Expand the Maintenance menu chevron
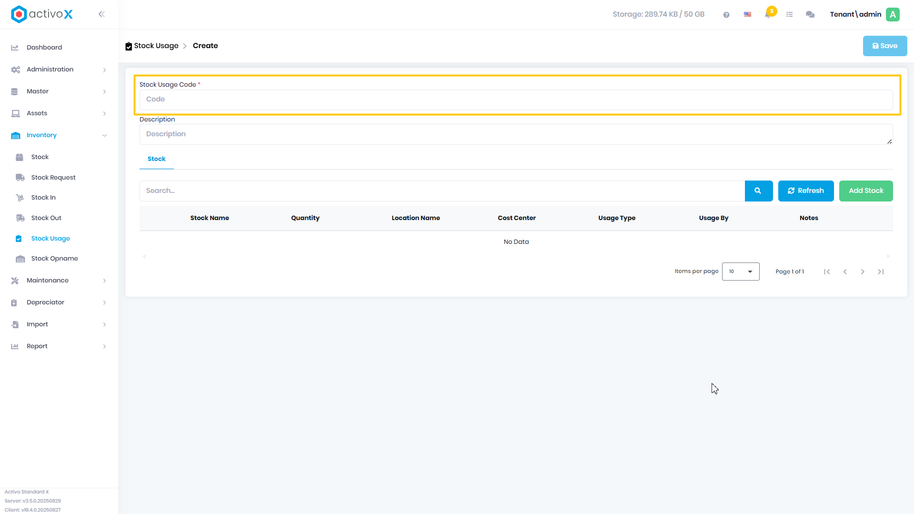 [x=104, y=281]
